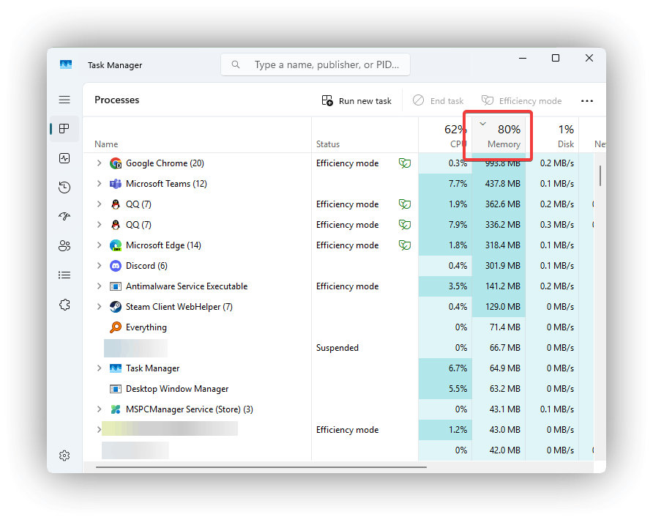653x520 pixels.
Task: Expand the QQ (7) row using 336.2 MB
Action: 99,224
